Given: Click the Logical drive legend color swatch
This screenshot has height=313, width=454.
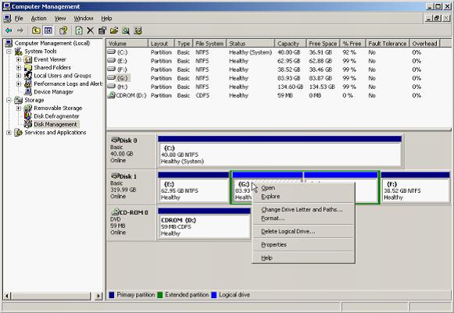Looking at the screenshot, I should click(214, 295).
